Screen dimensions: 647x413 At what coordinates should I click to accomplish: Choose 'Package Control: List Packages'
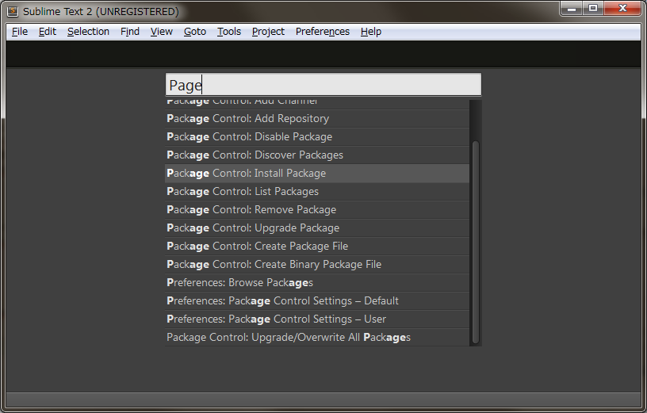tap(317, 192)
